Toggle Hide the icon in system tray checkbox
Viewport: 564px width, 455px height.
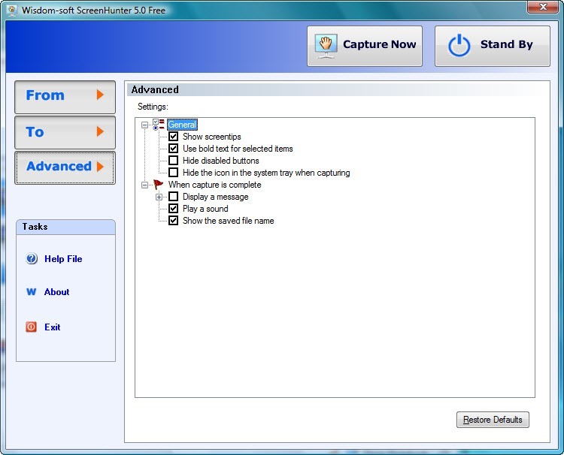(174, 173)
